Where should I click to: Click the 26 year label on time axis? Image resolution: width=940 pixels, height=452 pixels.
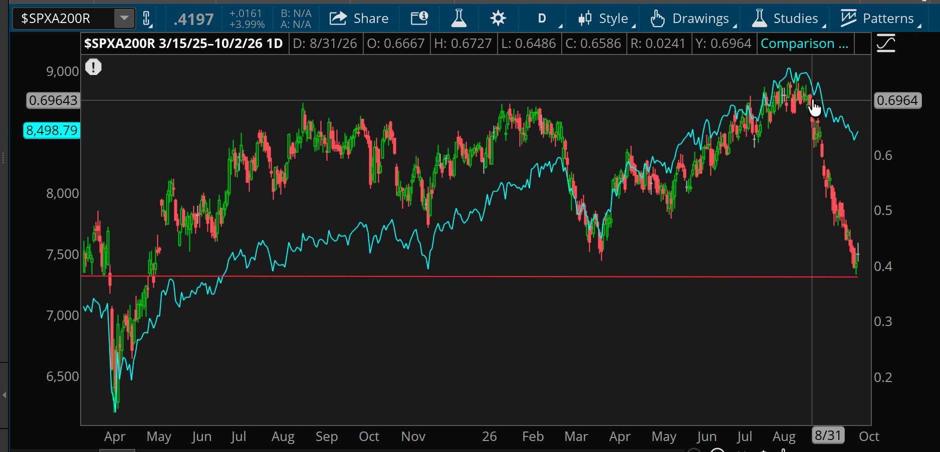tap(490, 436)
